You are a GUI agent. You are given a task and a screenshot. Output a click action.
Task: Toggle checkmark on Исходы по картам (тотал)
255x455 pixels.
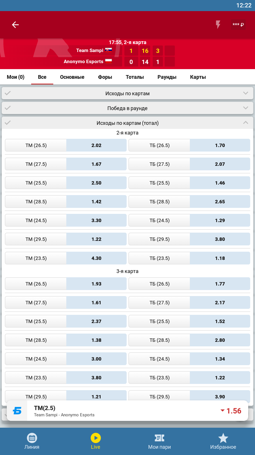tap(8, 123)
